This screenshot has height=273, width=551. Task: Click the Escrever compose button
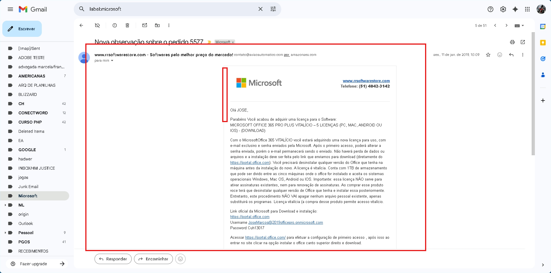(x=22, y=29)
